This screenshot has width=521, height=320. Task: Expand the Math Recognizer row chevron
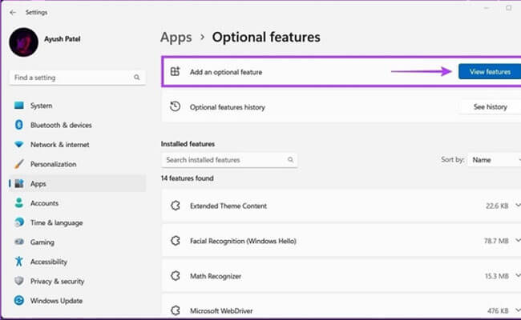click(x=518, y=275)
